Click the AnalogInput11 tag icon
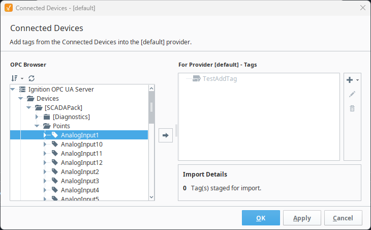 pyautogui.click(x=55, y=153)
